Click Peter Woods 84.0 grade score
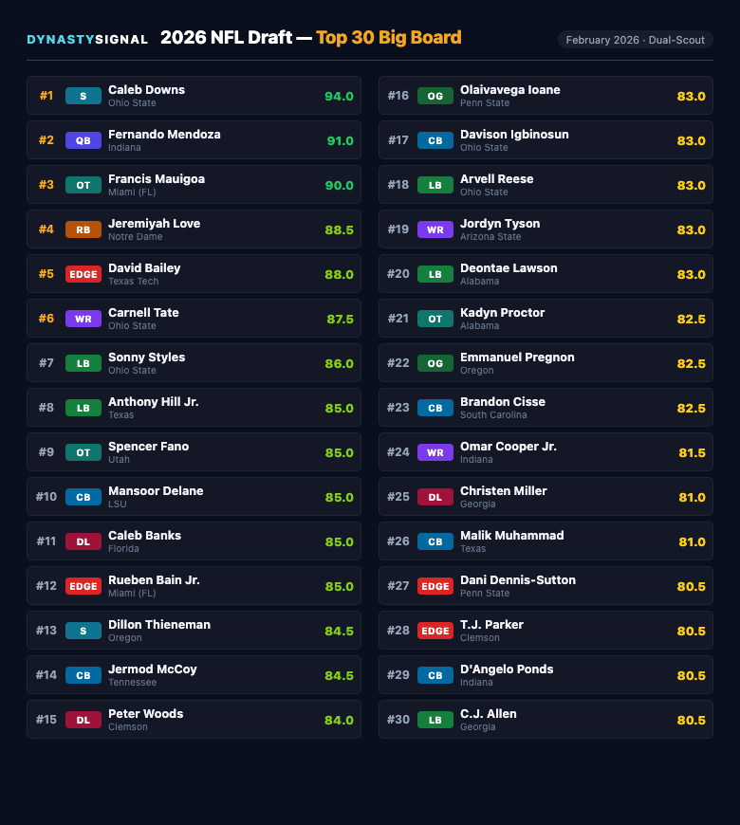This screenshot has width=740, height=825. click(339, 720)
